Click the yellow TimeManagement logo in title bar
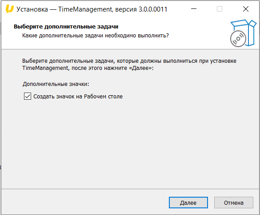Viewport: 260px width, 215px height. pos(9,9)
